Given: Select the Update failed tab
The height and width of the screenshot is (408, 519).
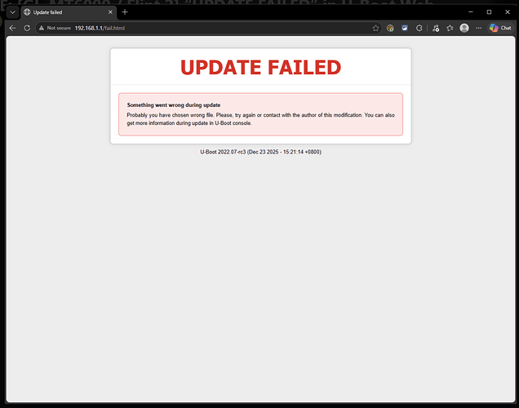Looking at the screenshot, I should pyautogui.click(x=69, y=12).
